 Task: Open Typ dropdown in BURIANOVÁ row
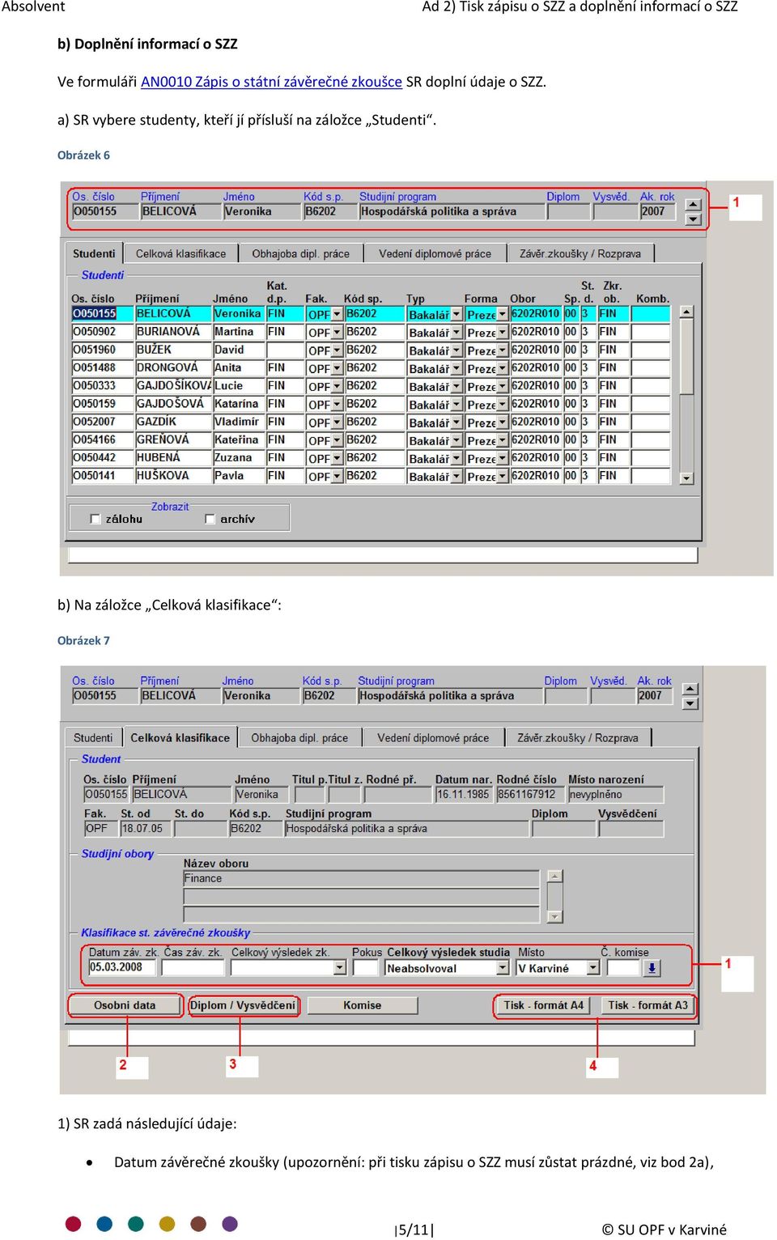coord(456,332)
